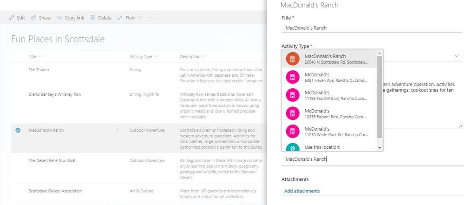Image resolution: width=464 pixels, height=205 pixels.
Task: Click the teal Use this location pin icon
Action: point(293,147)
